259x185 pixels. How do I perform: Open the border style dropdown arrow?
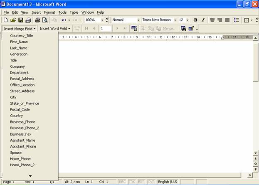coord(252,20)
